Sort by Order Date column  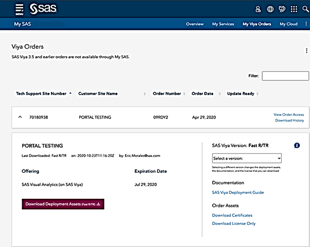point(206,93)
